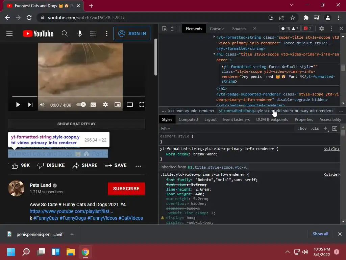Open YouTube settings three-dot menu
This screenshot has height=260, width=346.
click(107, 34)
